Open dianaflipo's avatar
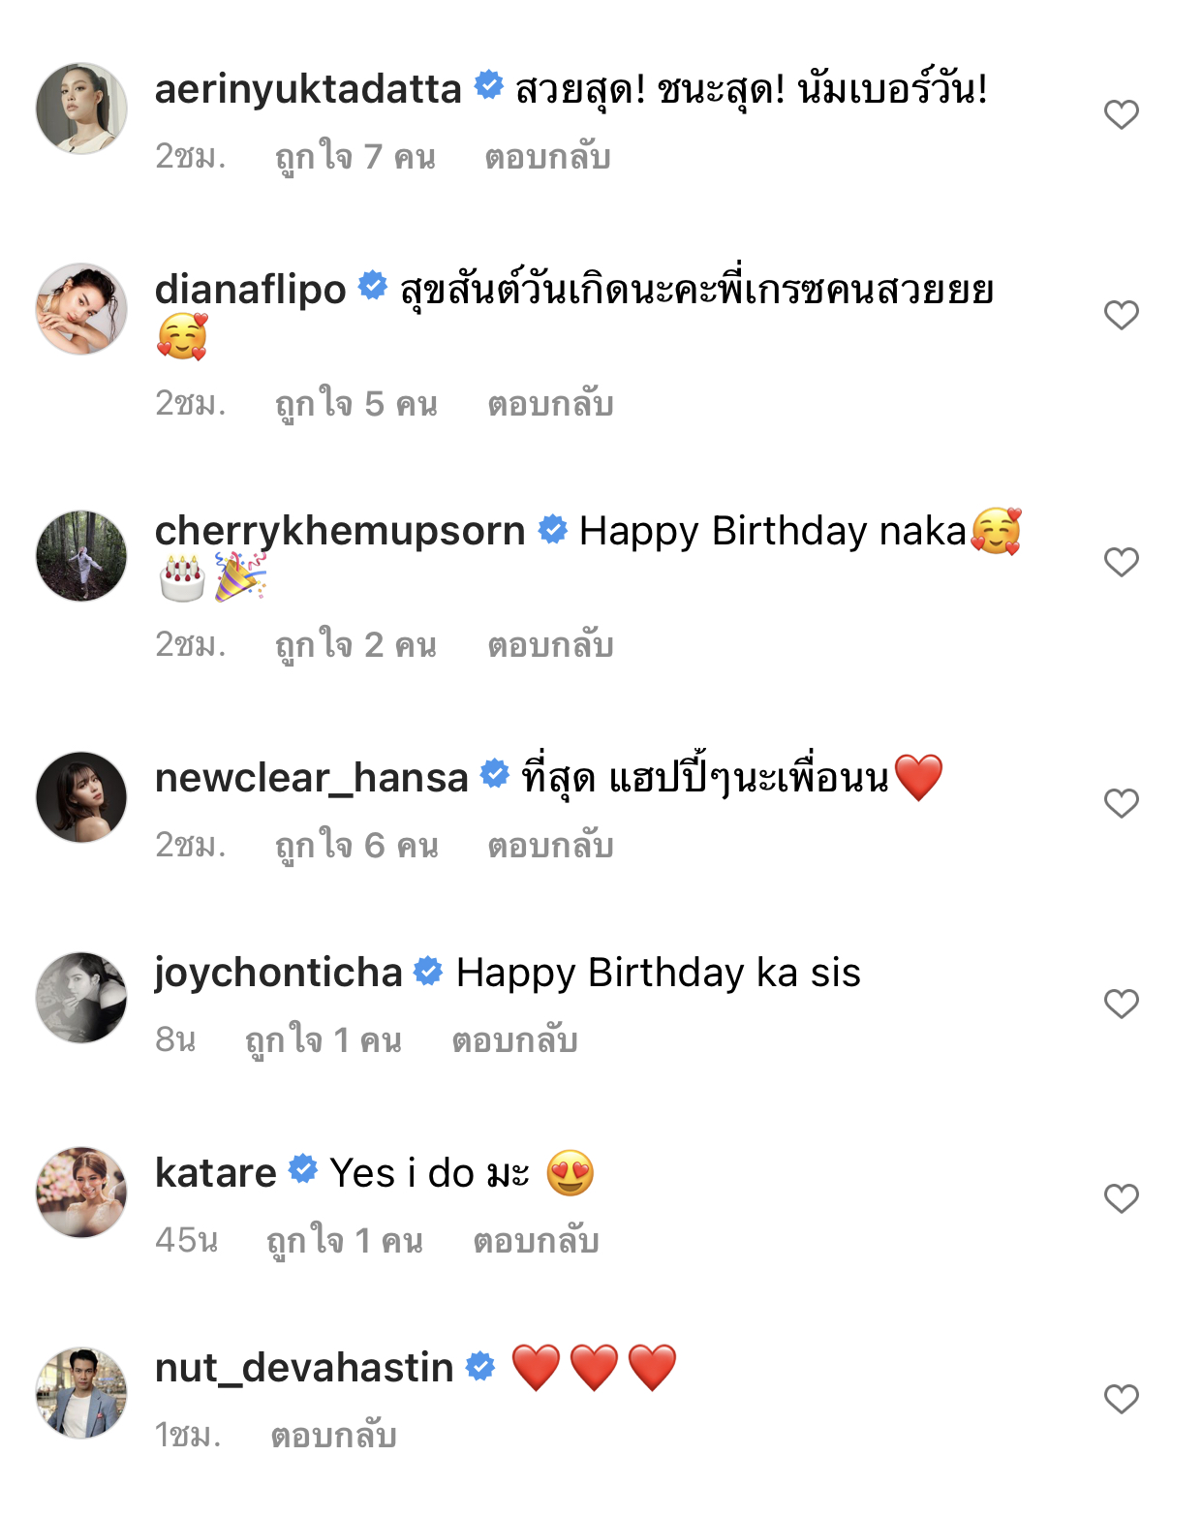Screen dimensions: 1203x1518 pyautogui.click(x=81, y=309)
